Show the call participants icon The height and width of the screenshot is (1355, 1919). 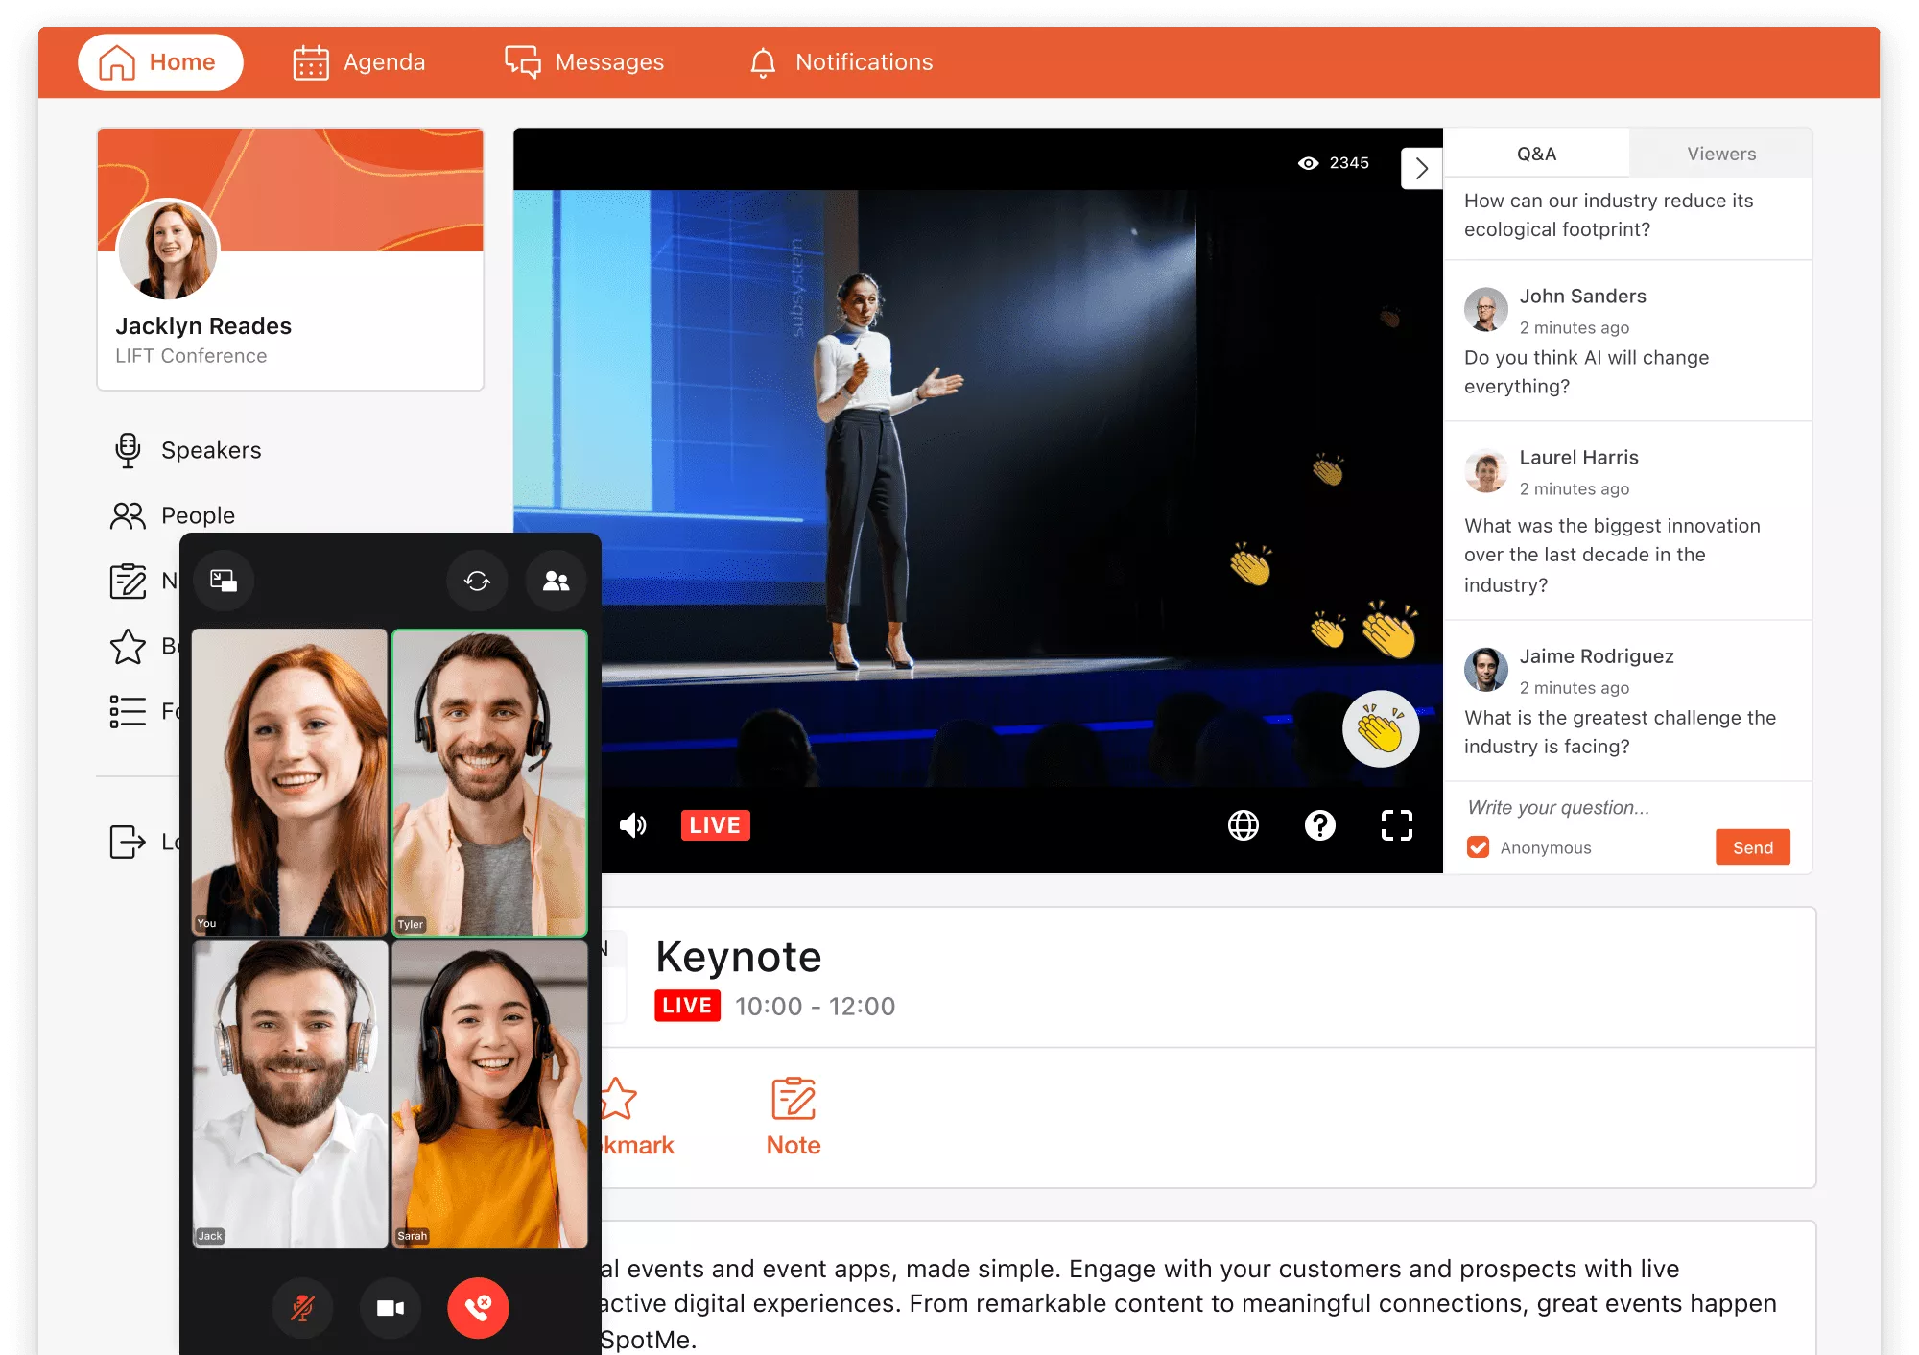click(557, 581)
